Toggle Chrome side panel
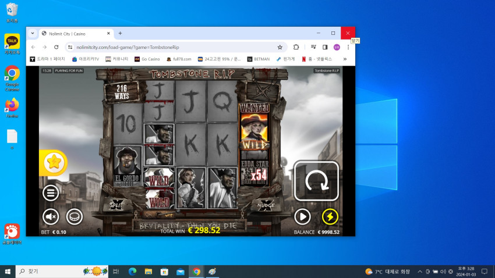495x278 pixels. (x=325, y=47)
